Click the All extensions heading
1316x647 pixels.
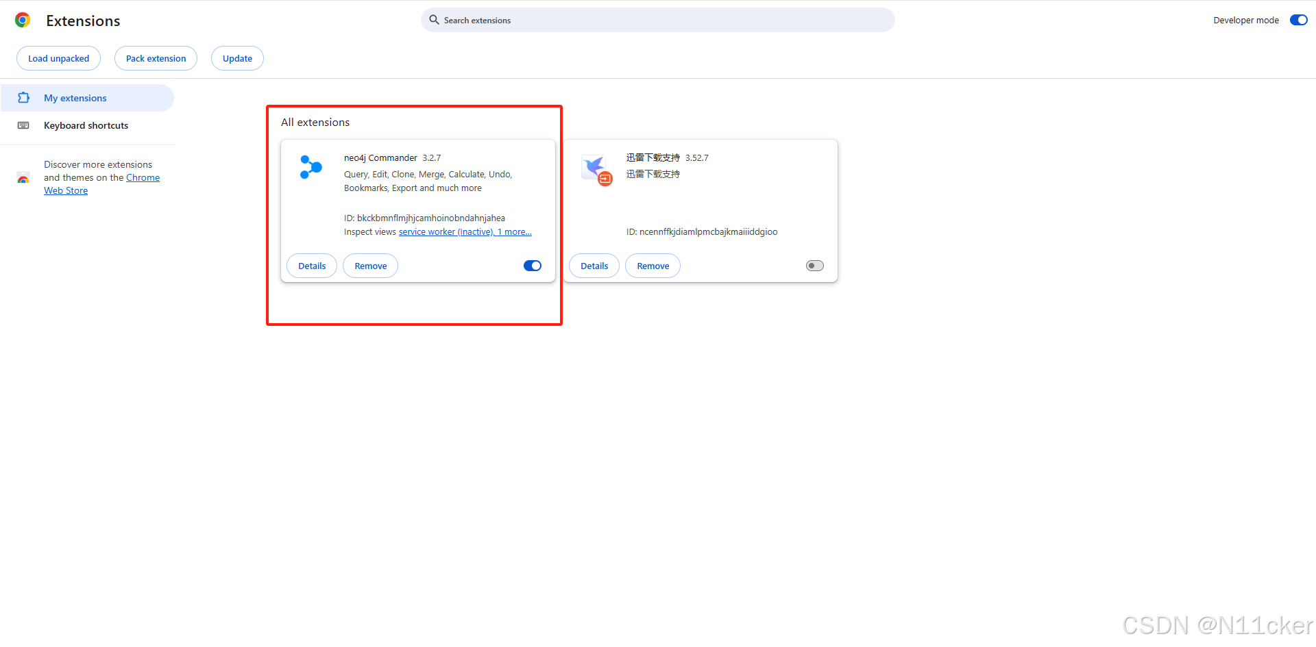point(315,122)
